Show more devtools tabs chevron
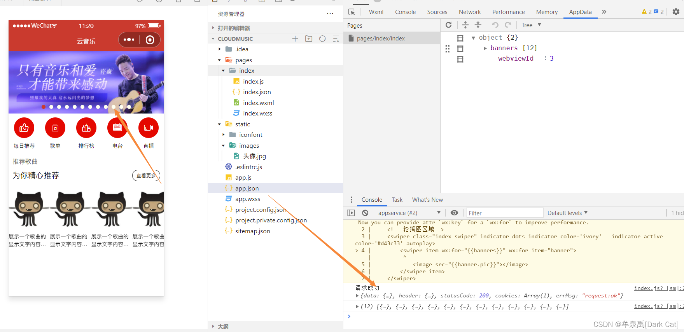 tap(604, 12)
